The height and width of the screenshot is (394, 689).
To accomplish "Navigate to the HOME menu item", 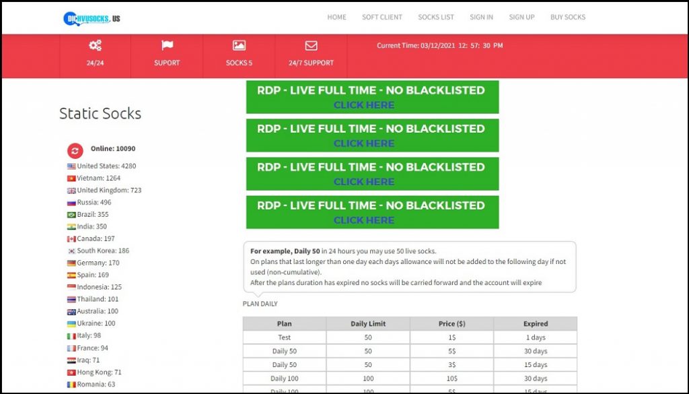I will tap(336, 17).
